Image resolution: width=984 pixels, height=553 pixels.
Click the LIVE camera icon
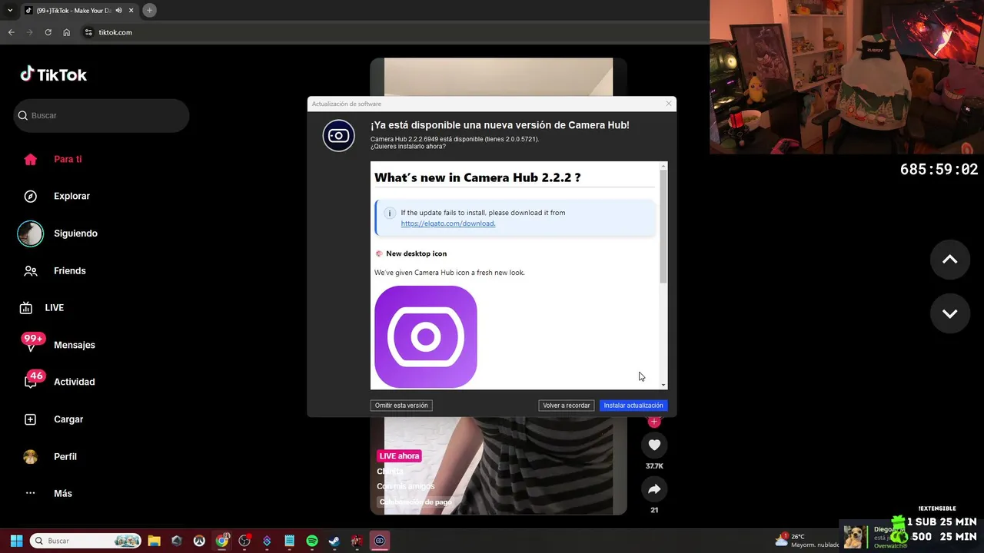click(26, 307)
